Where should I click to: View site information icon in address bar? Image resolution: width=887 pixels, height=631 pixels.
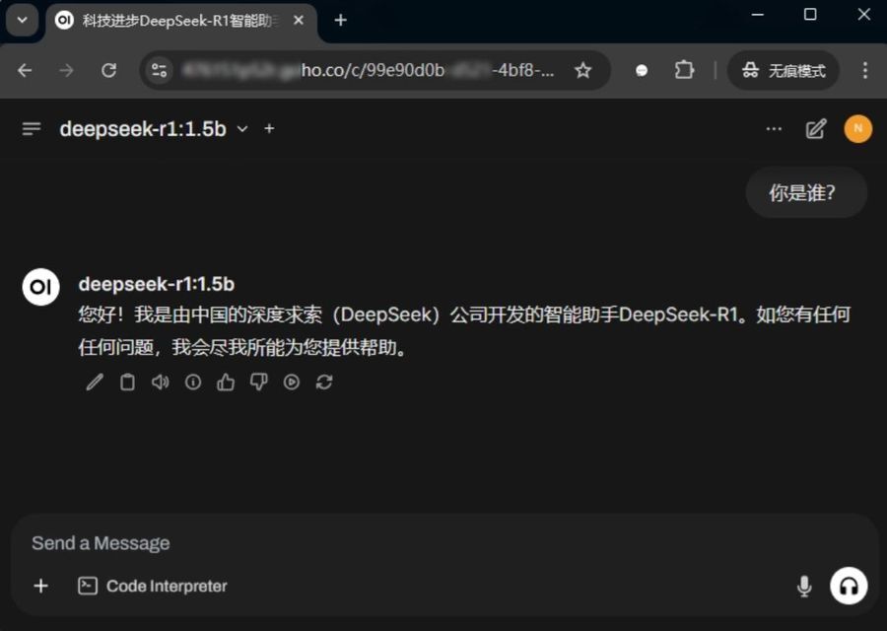pyautogui.click(x=159, y=70)
